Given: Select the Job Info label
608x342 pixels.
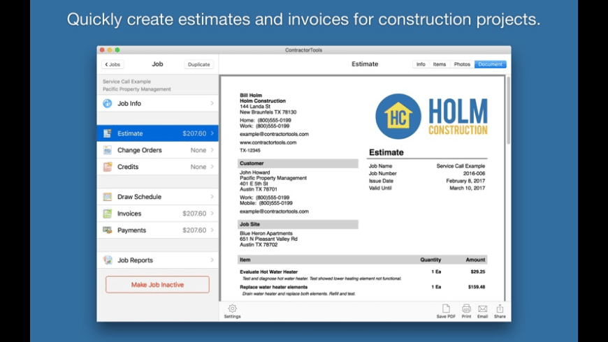Looking at the screenshot, I should pos(129,103).
